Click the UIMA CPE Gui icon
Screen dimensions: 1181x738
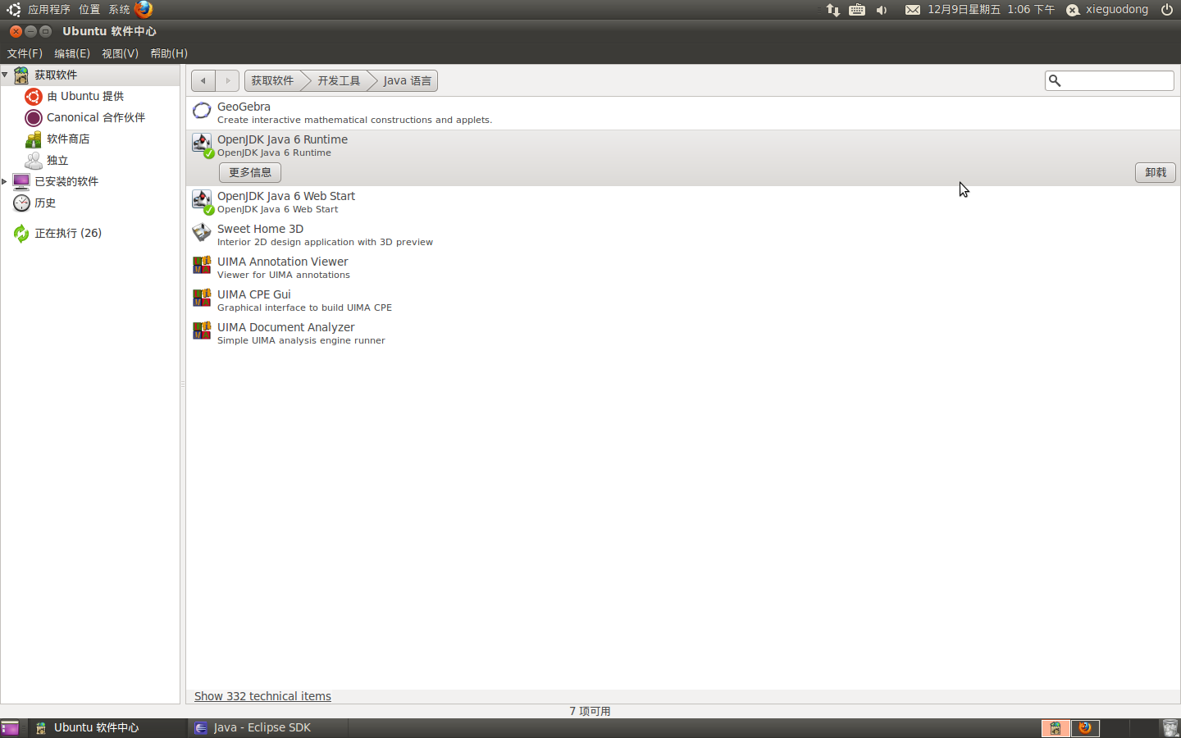tap(202, 298)
